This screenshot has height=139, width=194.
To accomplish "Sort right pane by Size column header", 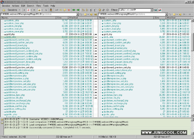I will (x=160, y=18).
